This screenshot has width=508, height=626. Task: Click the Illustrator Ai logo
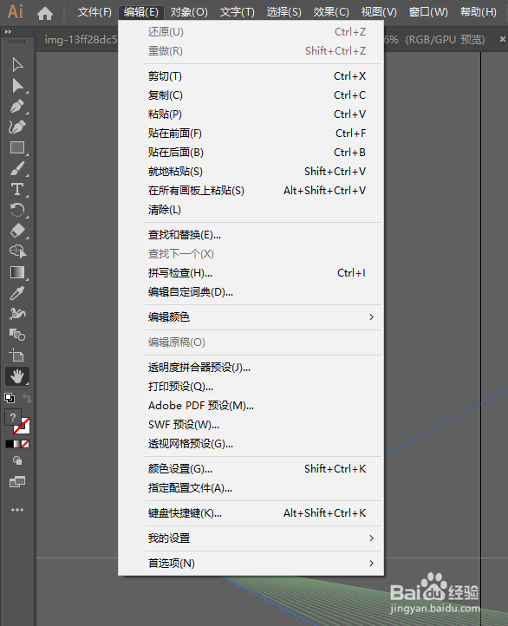pos(15,11)
